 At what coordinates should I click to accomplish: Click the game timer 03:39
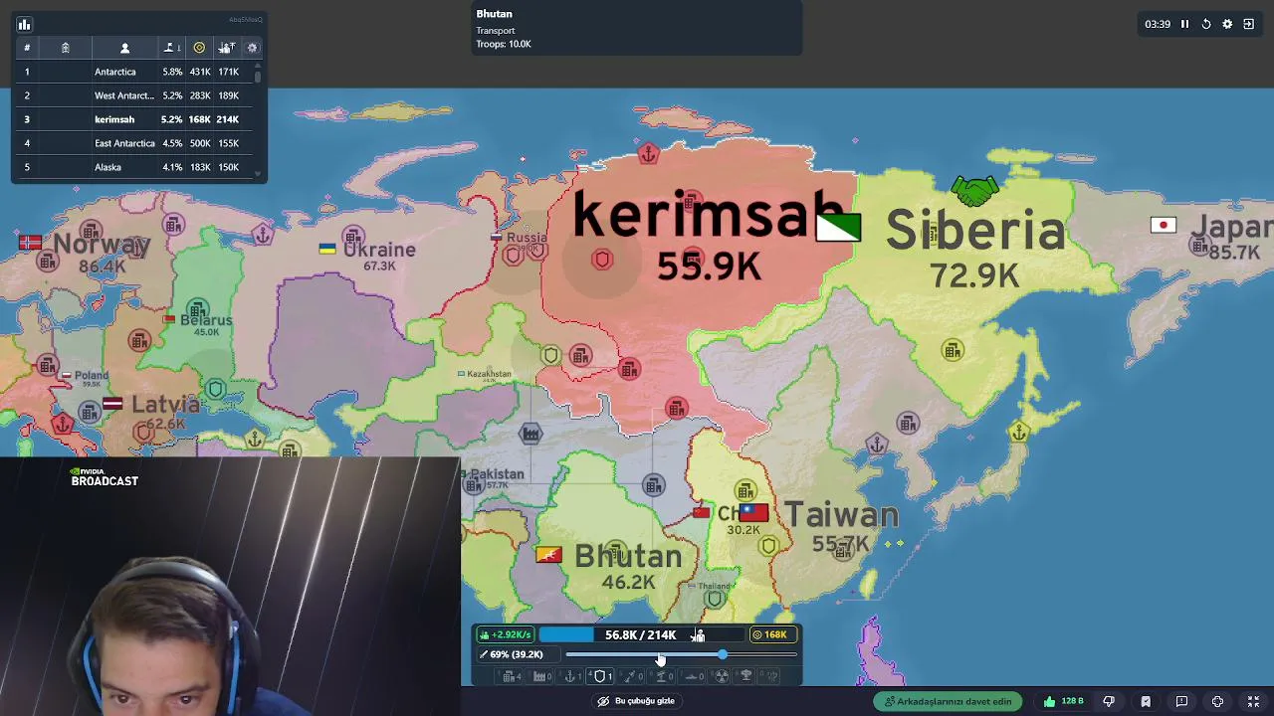pos(1158,24)
